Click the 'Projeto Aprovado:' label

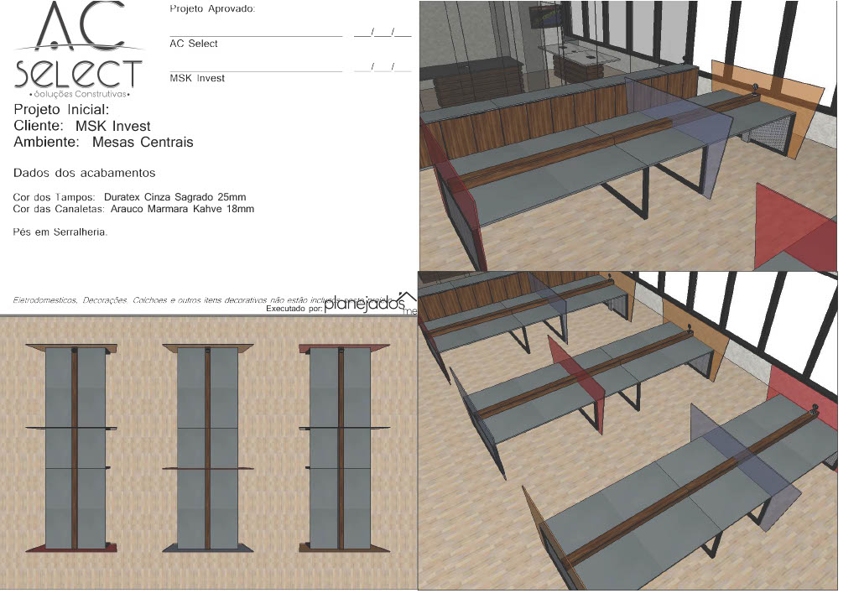pos(212,9)
